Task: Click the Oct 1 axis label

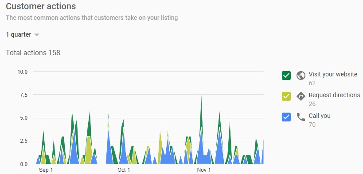Action: [123, 170]
